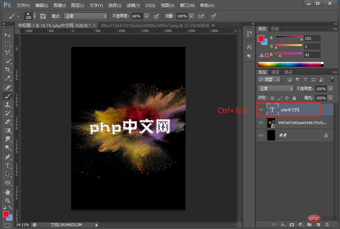This screenshot has height=229, width=340.
Task: Select the Gradient tool
Action: (8, 130)
